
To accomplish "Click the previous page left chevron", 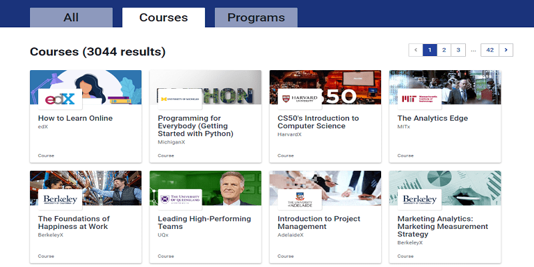I will click(416, 50).
